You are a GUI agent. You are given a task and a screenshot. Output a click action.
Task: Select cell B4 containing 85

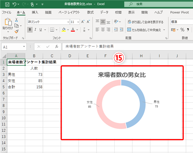pos(34,81)
